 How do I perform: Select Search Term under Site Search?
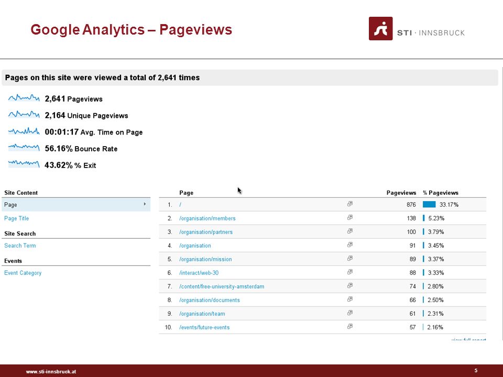point(20,246)
